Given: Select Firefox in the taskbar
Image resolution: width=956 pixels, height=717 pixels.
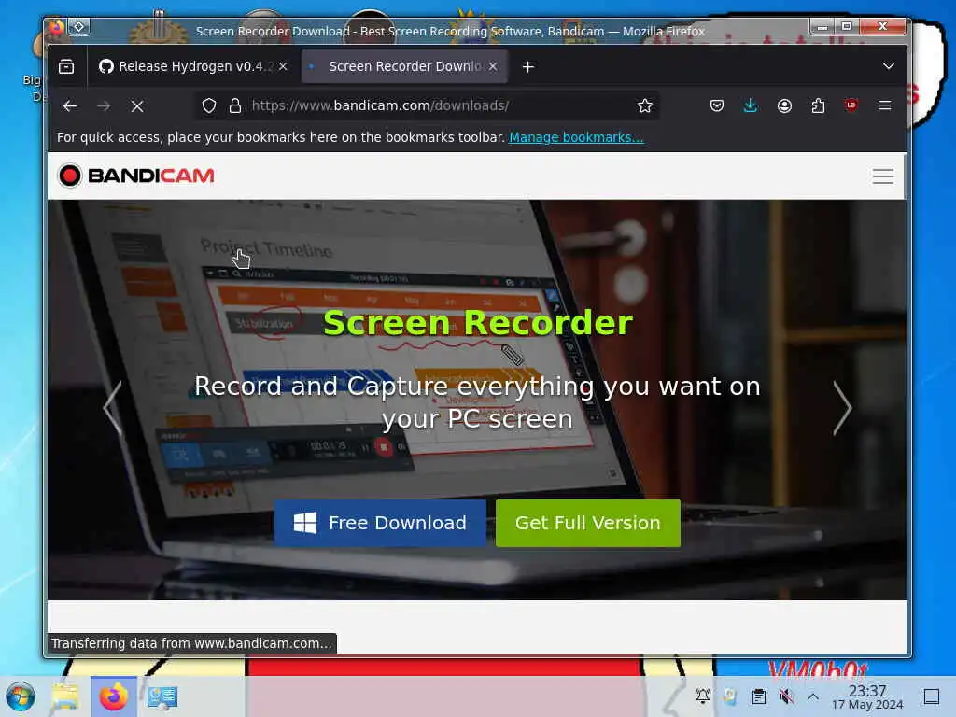Looking at the screenshot, I should tap(113, 696).
